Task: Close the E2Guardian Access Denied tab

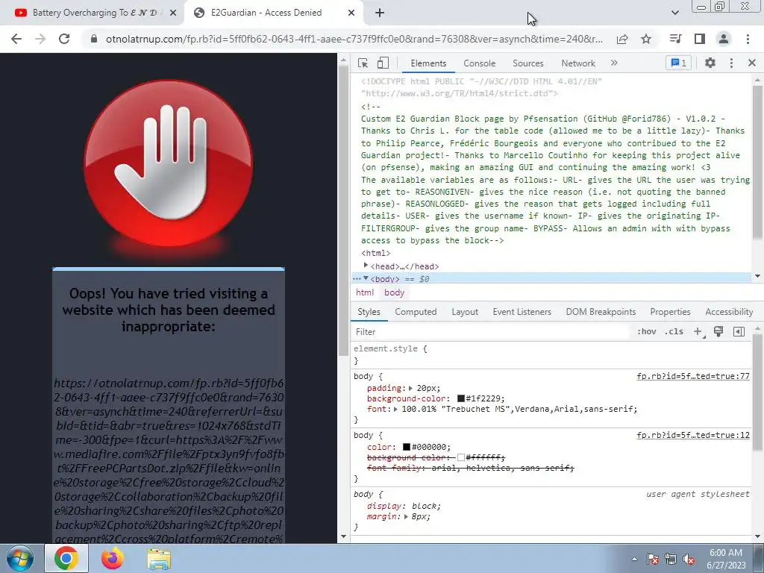Action: tap(351, 13)
